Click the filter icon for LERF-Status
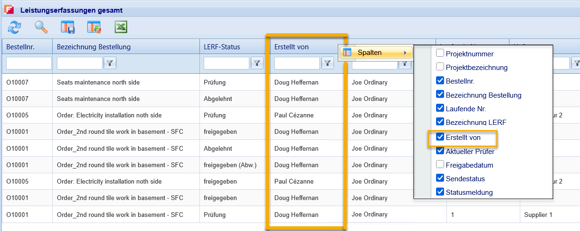Viewport: 580px width, 231px height. click(256, 63)
